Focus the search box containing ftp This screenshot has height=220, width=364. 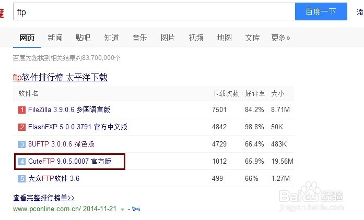coord(154,11)
